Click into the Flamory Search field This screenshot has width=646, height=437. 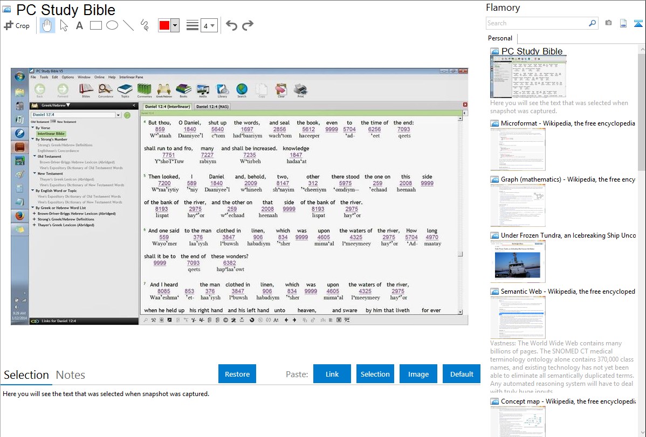click(537, 23)
